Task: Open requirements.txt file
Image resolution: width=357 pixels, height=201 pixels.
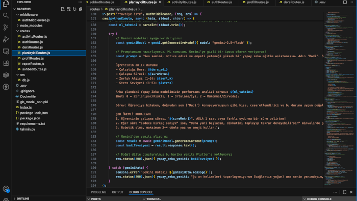Action: (49, 124)
